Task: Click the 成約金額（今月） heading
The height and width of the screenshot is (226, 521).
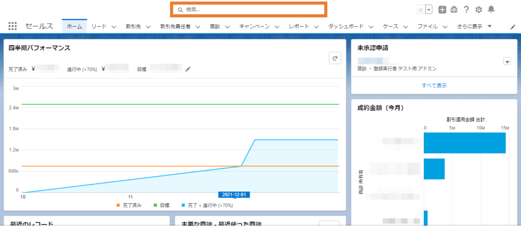Action: point(381,108)
